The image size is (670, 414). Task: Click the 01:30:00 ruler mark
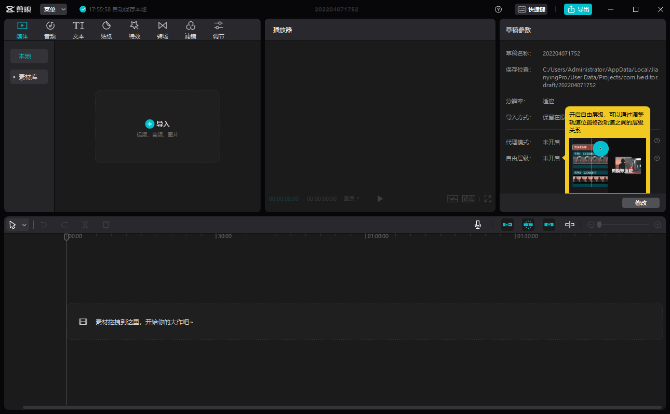click(x=527, y=236)
